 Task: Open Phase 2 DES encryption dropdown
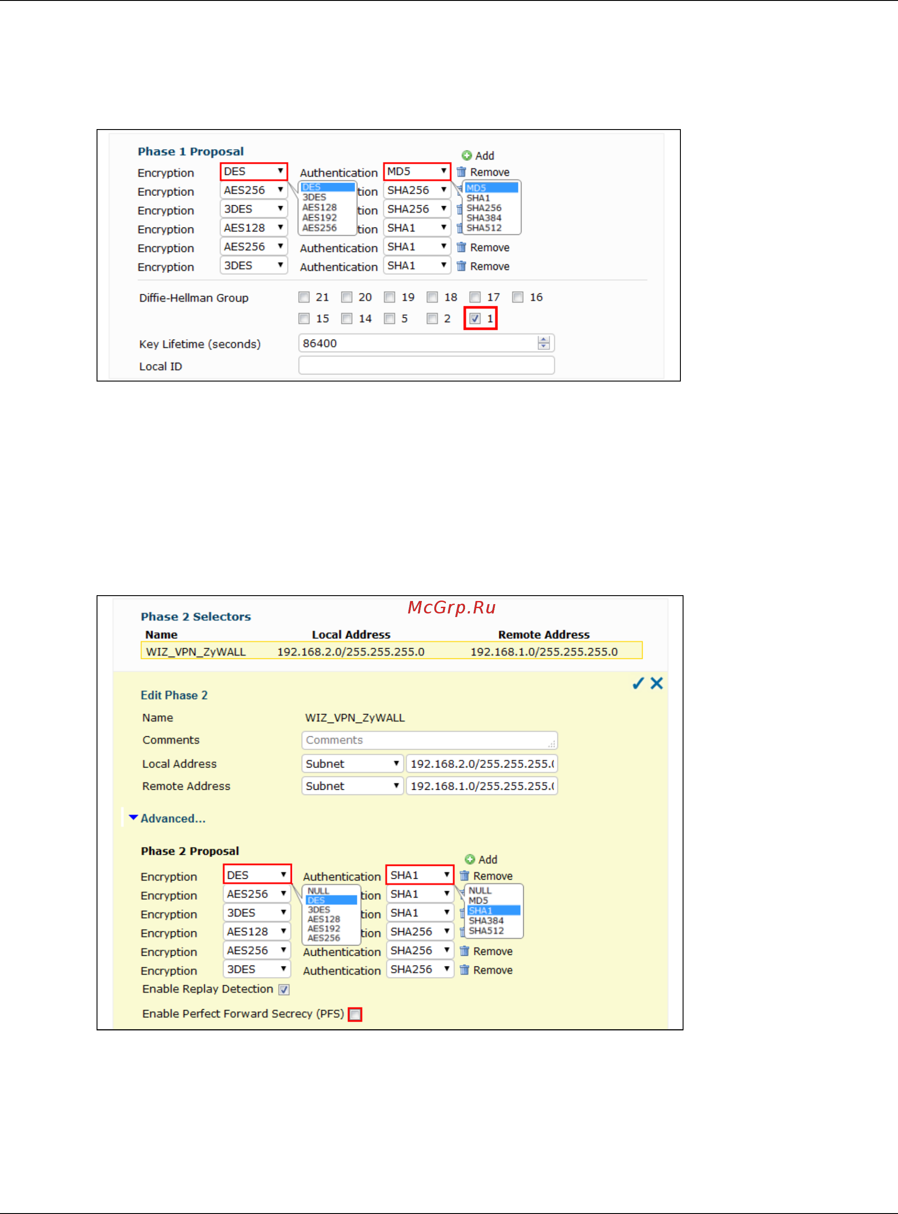(257, 875)
